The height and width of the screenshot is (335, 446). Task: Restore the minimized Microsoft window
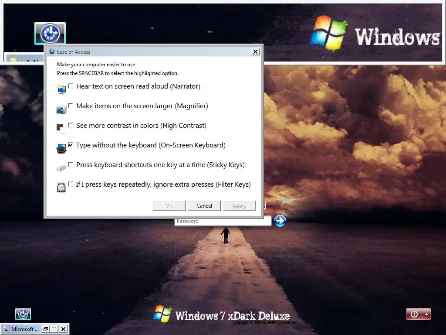[45, 329]
